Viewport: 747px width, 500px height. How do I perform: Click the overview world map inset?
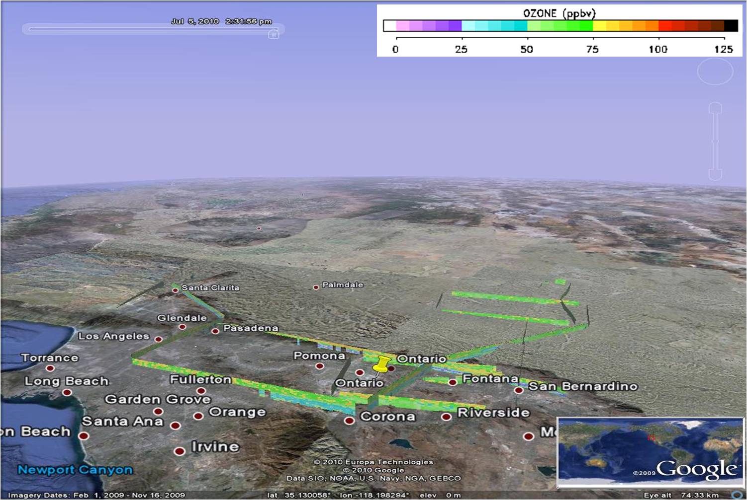651,452
